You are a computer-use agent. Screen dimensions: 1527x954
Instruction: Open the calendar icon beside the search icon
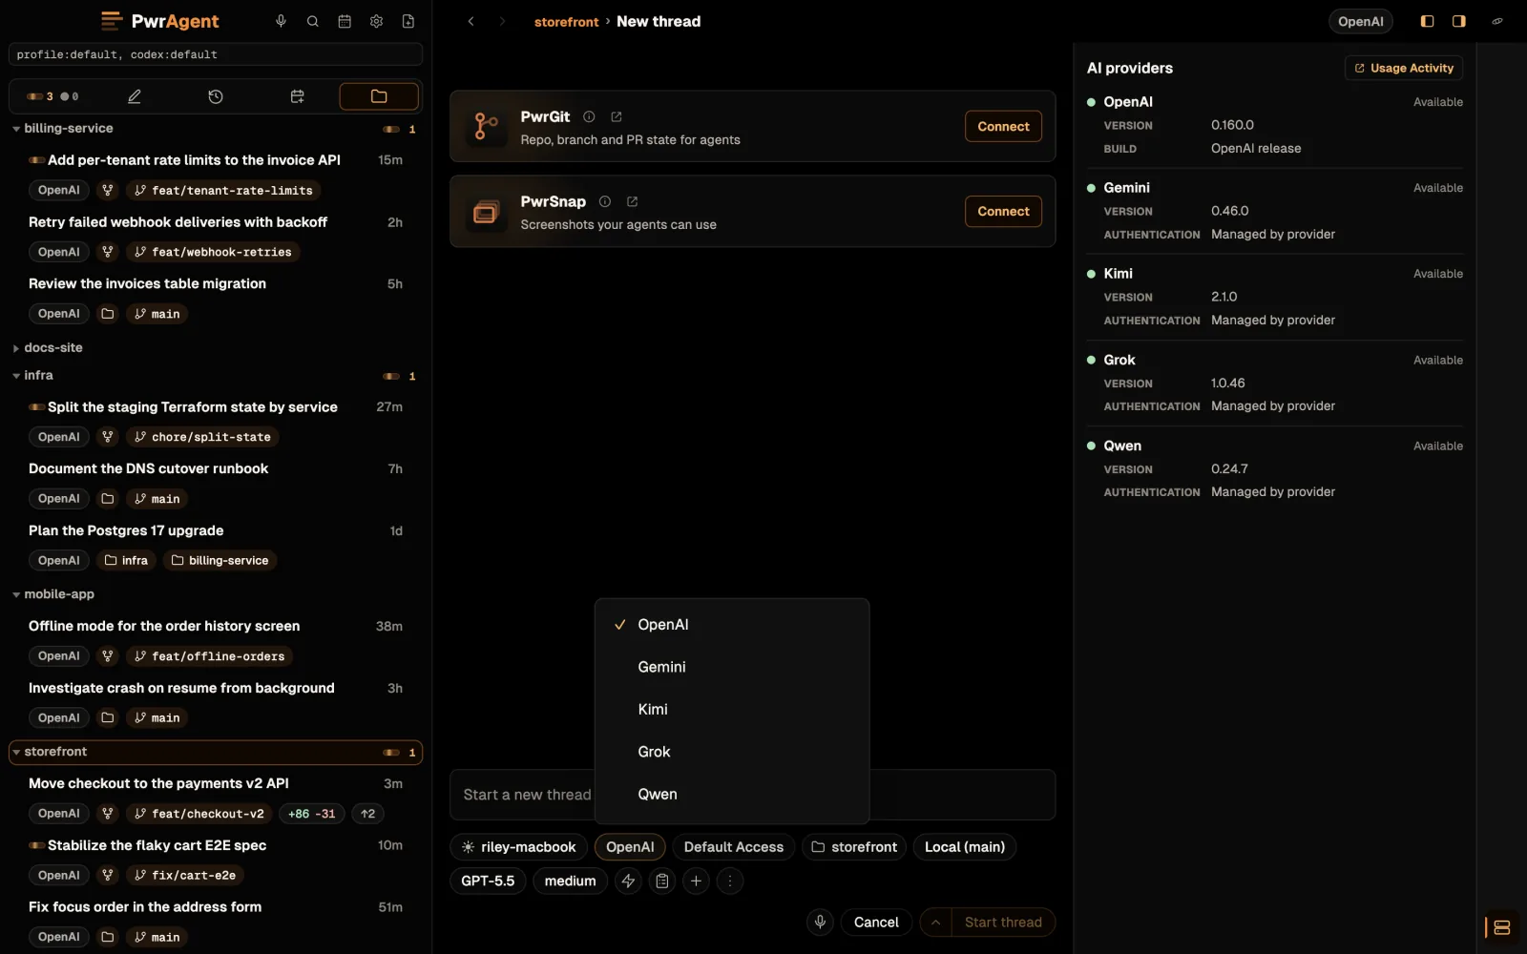pyautogui.click(x=345, y=21)
